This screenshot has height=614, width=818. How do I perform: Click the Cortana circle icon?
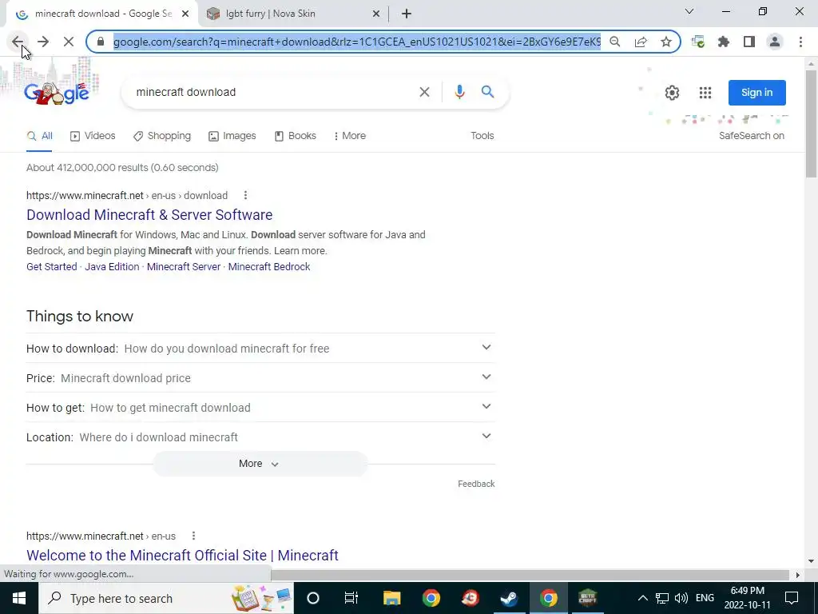(x=313, y=598)
